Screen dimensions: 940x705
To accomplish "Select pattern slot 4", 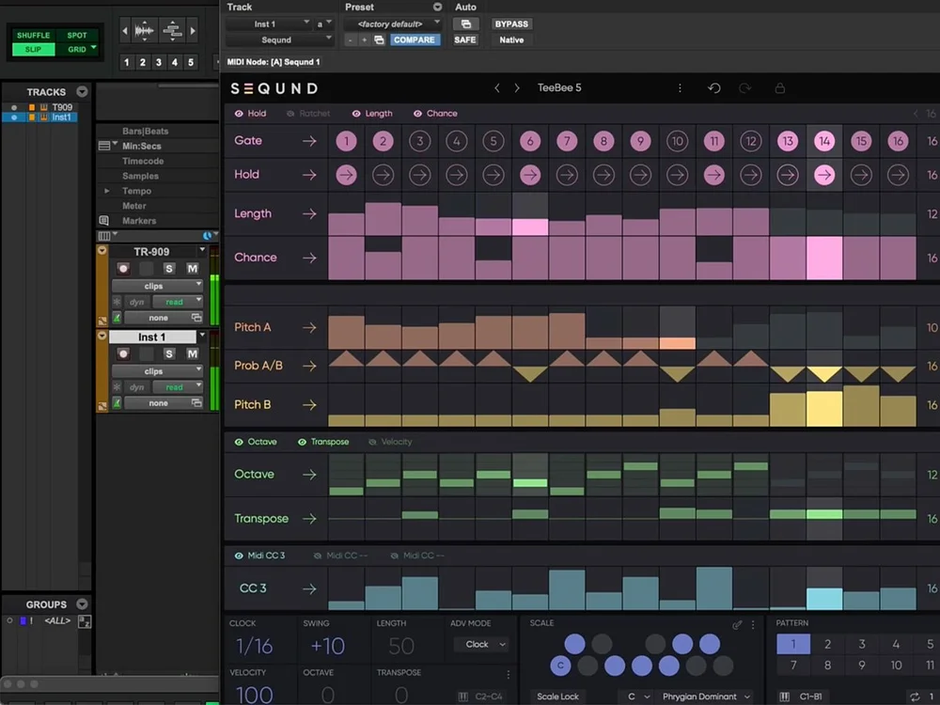I will tap(896, 645).
